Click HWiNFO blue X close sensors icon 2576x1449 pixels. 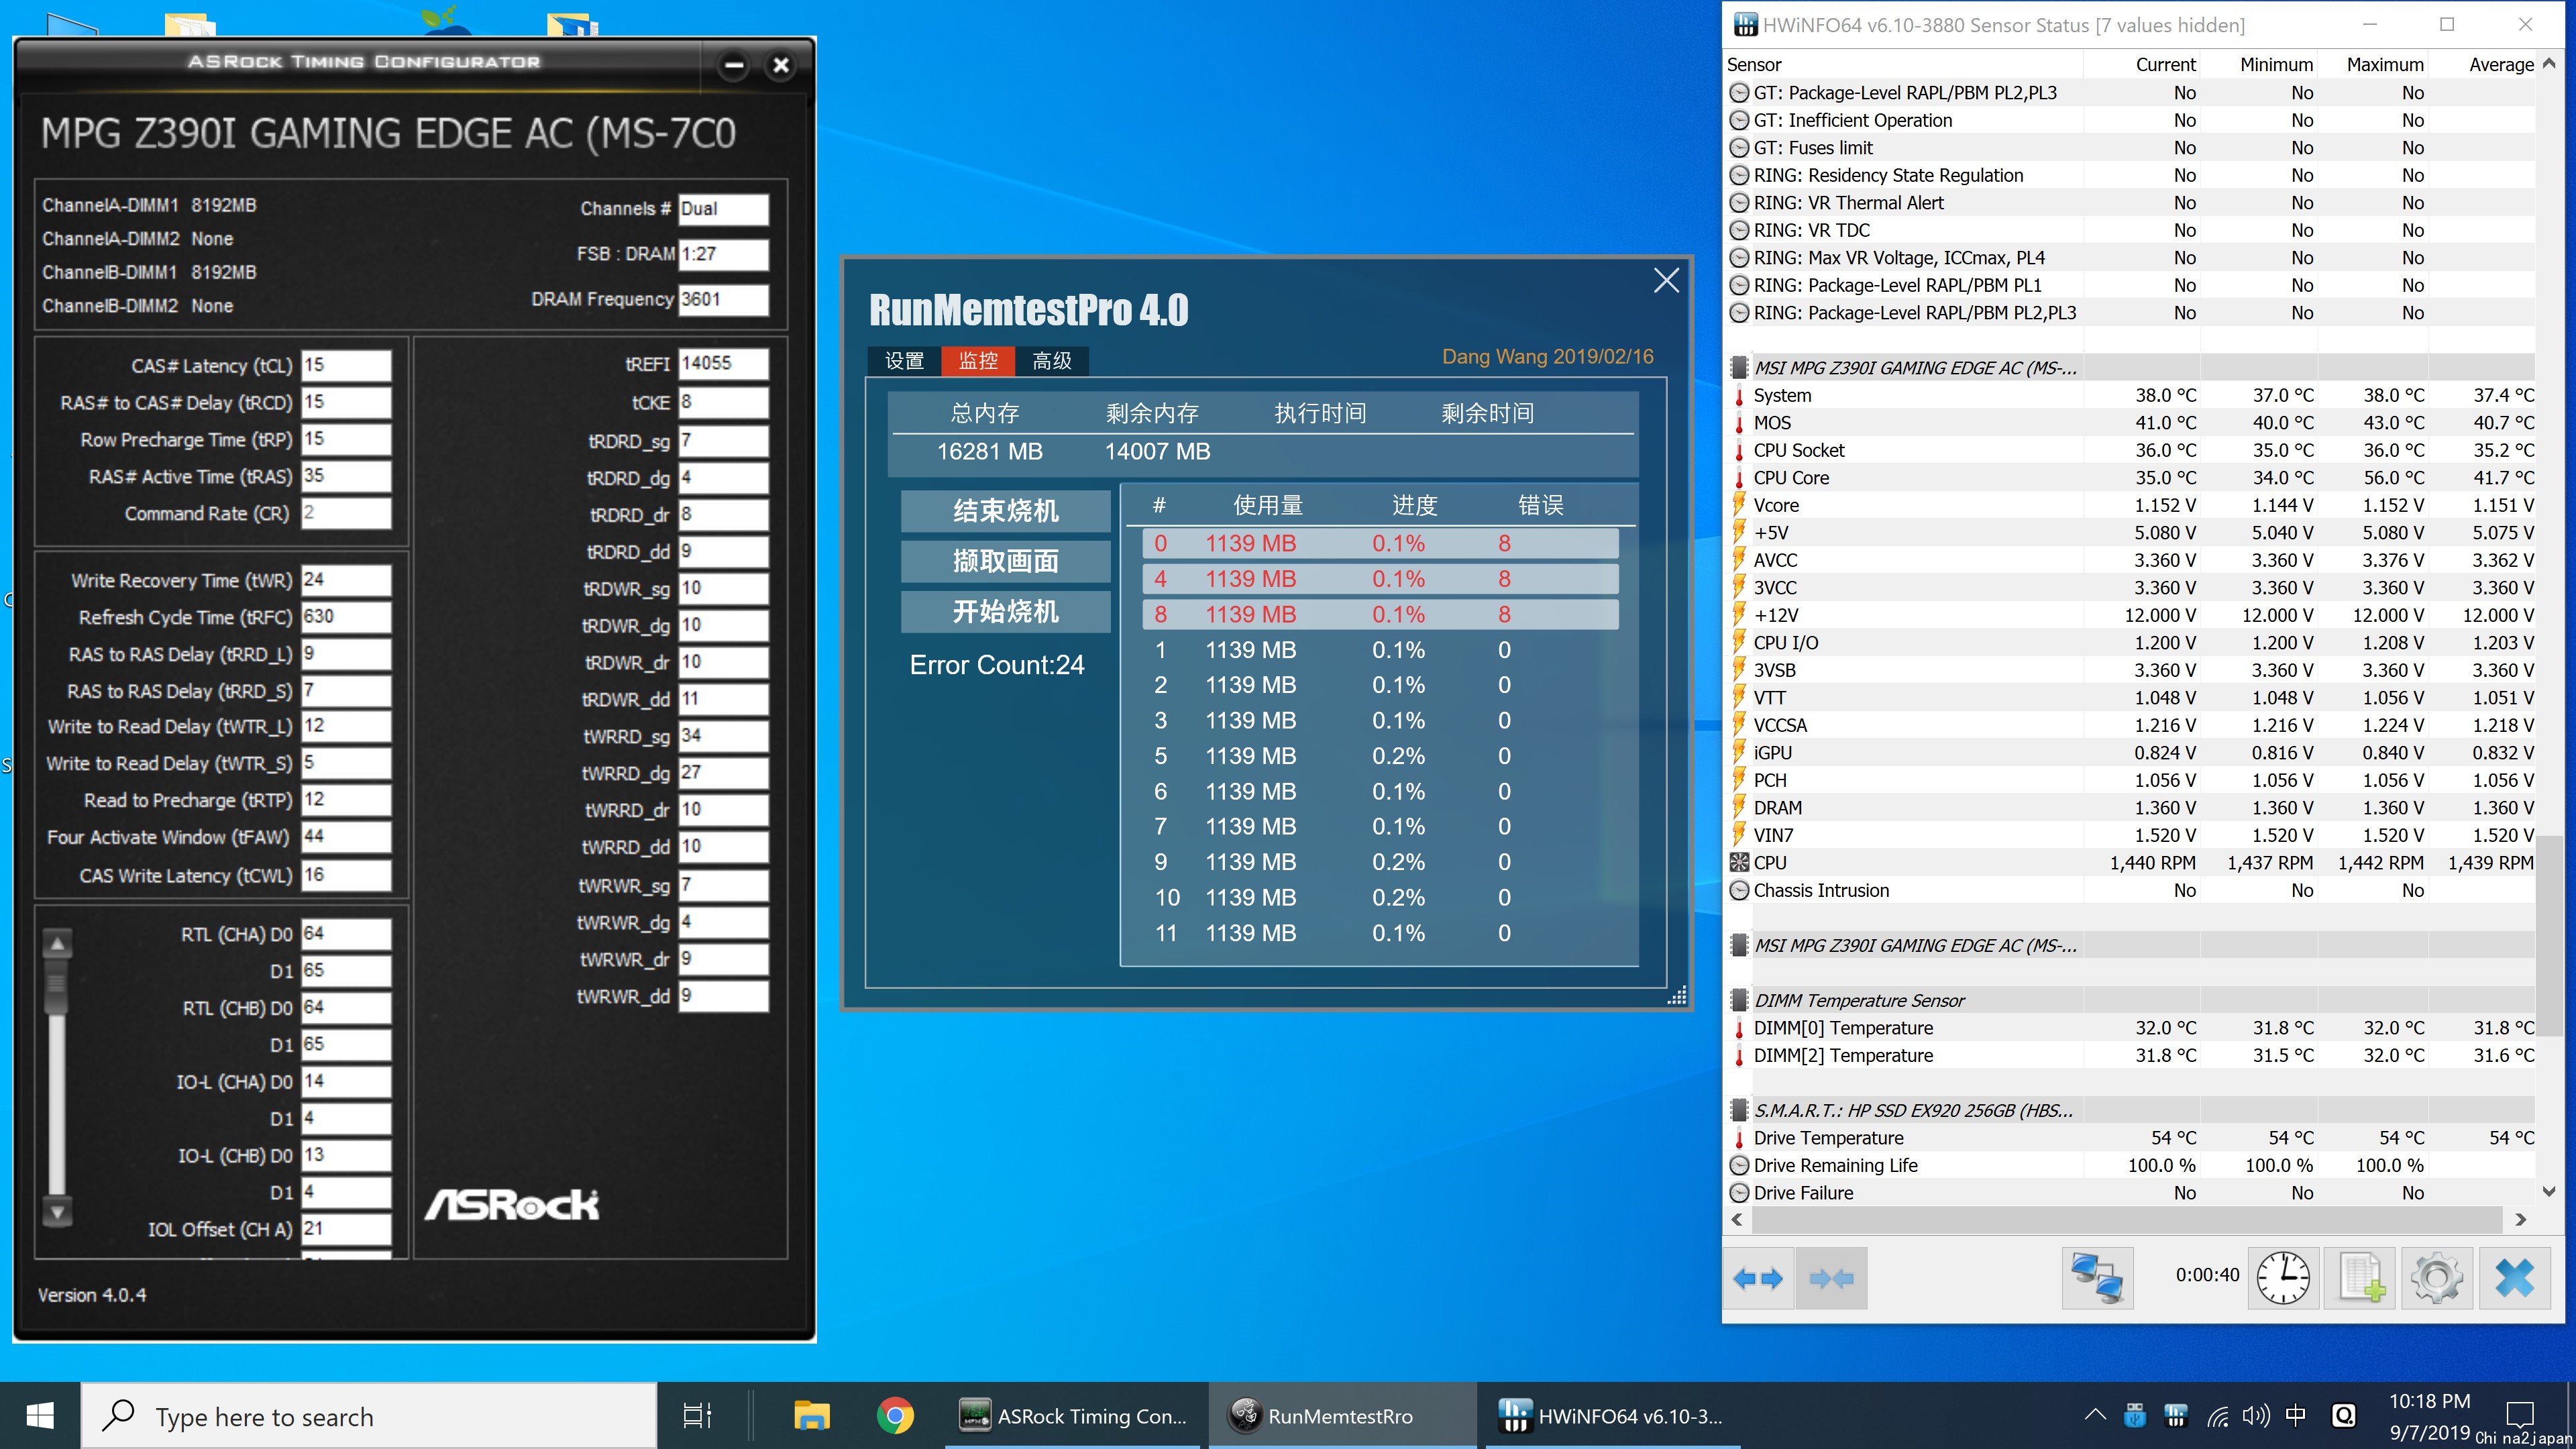2514,1278
